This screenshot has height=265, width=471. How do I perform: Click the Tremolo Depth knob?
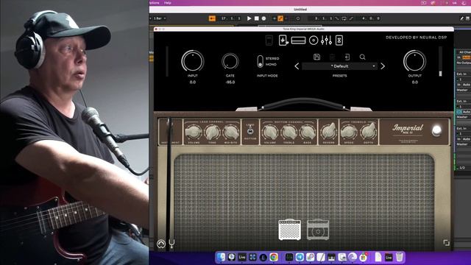click(x=368, y=132)
